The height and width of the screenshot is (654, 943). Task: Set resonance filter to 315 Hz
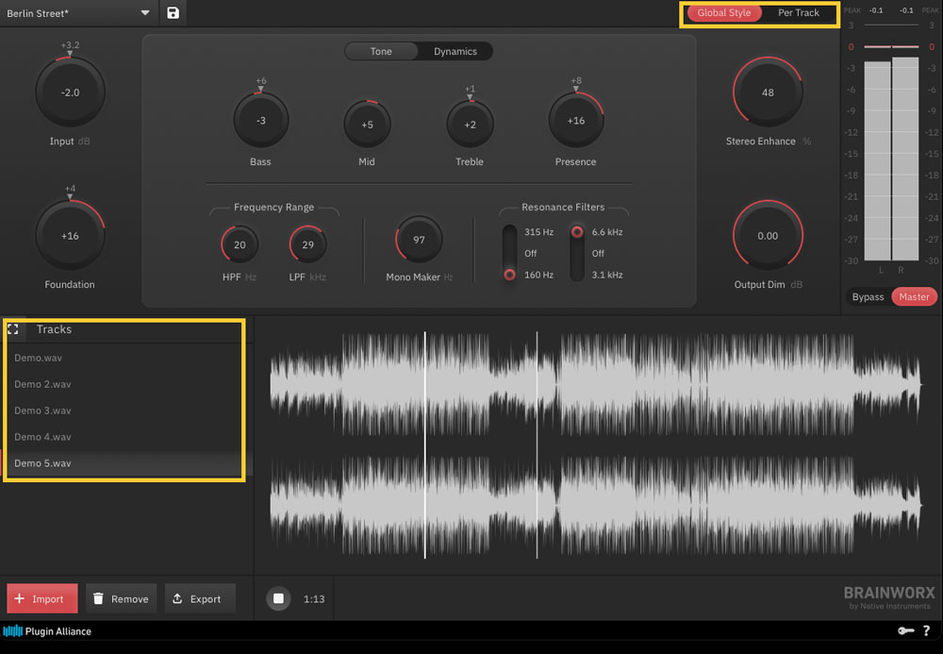(x=538, y=231)
